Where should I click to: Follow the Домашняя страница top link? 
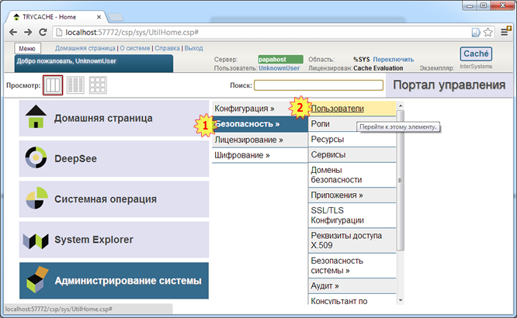point(85,48)
